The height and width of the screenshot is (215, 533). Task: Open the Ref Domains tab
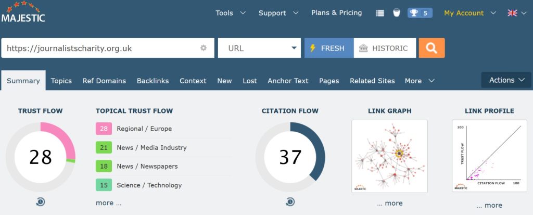[x=104, y=81]
